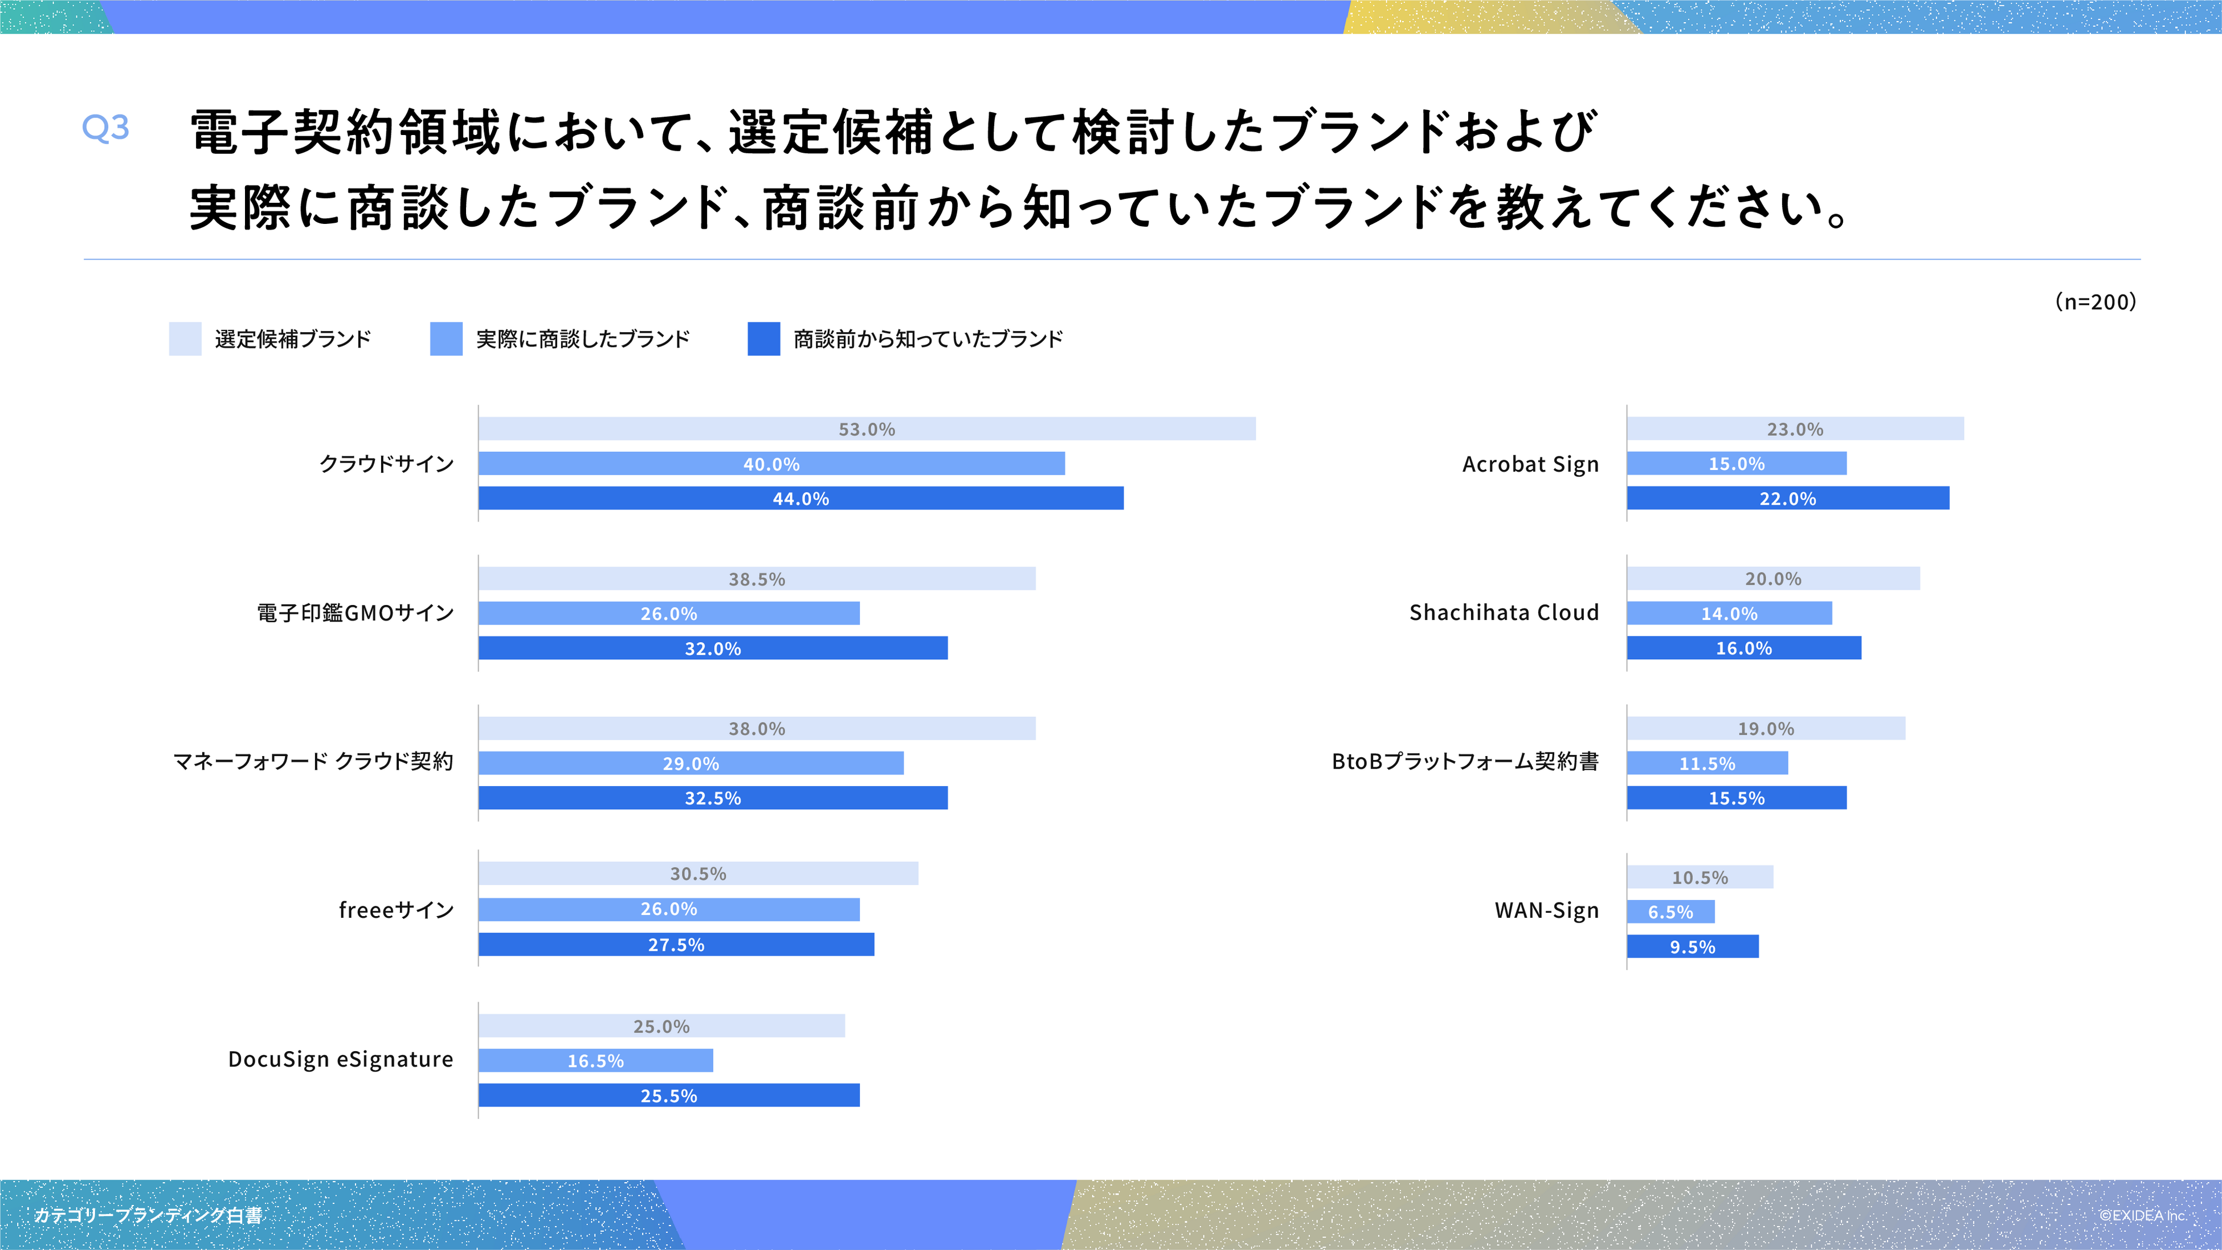2222x1250 pixels.
Task: Click the マネーフォワード クラウド契約 label
Action: tap(313, 762)
